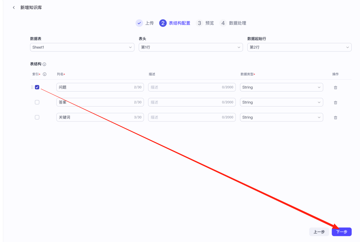Edit the column name field 关键词

pos(100,117)
